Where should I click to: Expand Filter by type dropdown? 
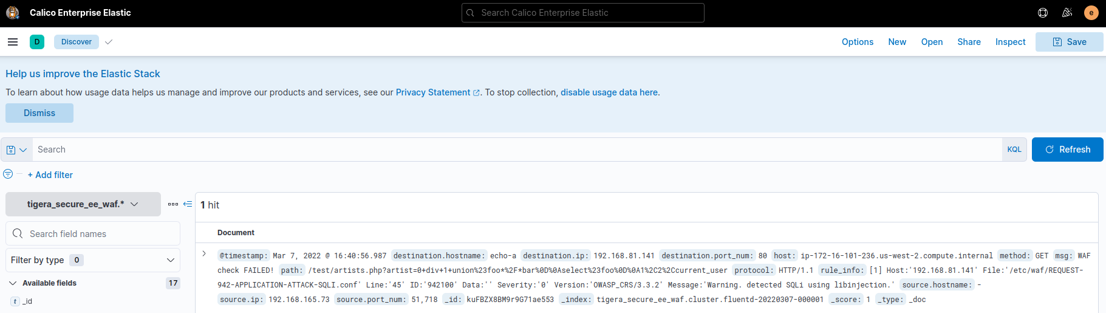93,260
